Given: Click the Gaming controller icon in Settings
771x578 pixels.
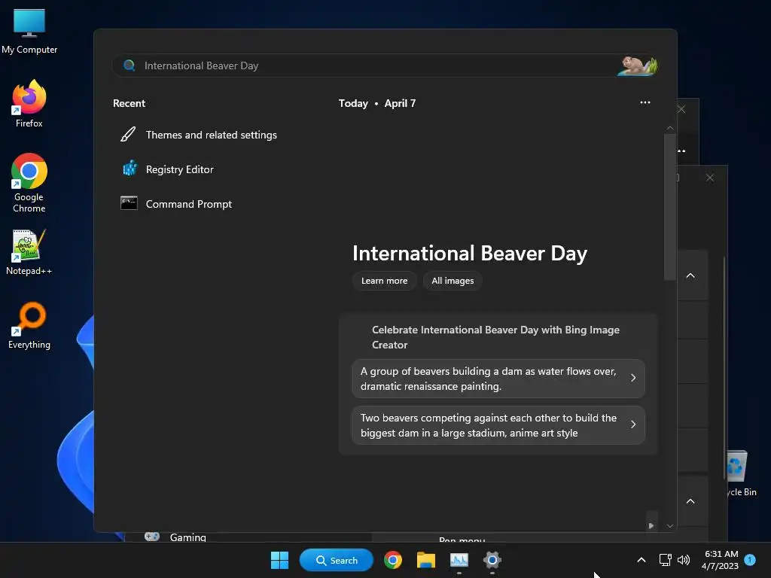Looking at the screenshot, I should tap(152, 536).
